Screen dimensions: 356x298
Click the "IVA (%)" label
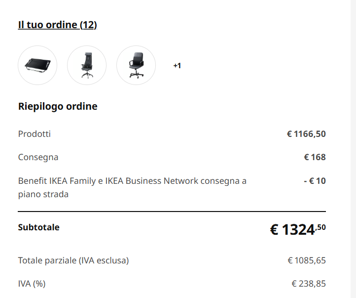(32, 284)
